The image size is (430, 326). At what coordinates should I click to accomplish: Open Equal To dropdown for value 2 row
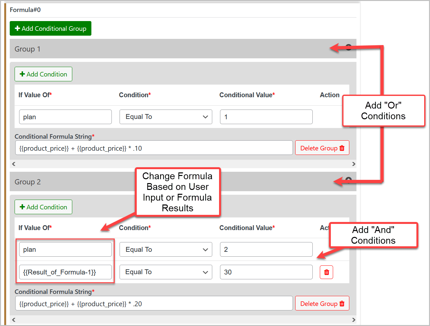[166, 250]
